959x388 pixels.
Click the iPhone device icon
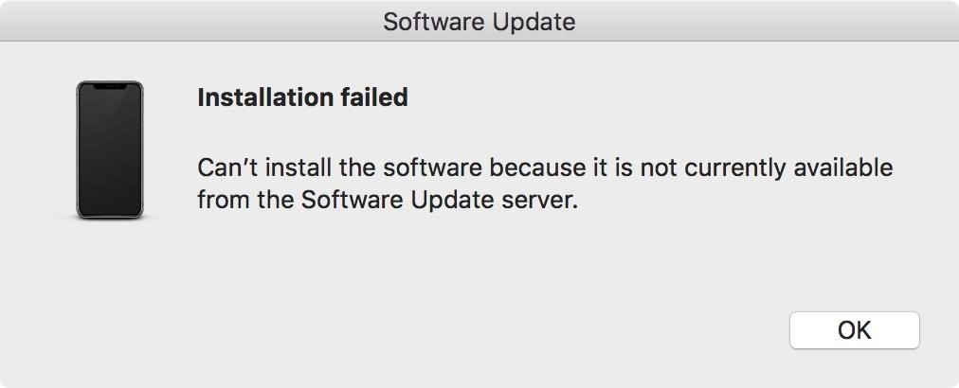[110, 150]
